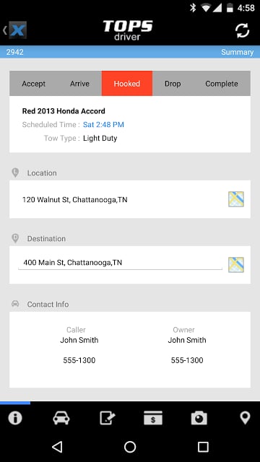The width and height of the screenshot is (260, 462).
Task: Select the Hooked status step
Action: pyautogui.click(x=127, y=84)
